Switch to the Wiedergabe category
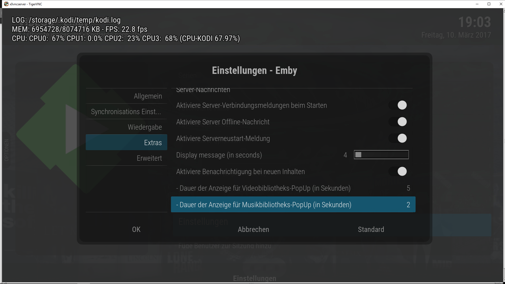 [x=127, y=127]
